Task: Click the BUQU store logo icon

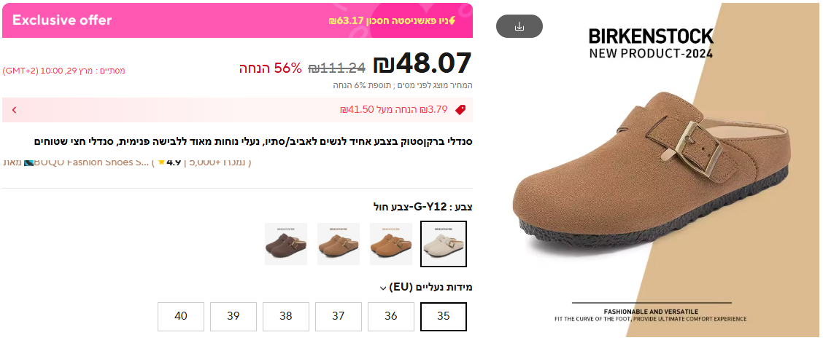Action: (x=28, y=162)
